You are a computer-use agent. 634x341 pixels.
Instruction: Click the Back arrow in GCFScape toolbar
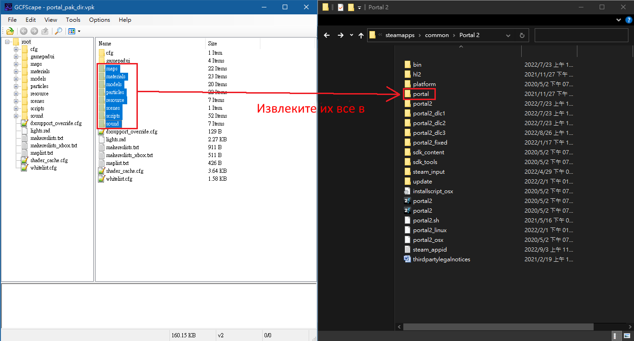click(23, 31)
